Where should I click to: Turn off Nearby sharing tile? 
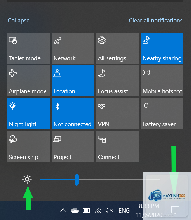(x=162, y=48)
